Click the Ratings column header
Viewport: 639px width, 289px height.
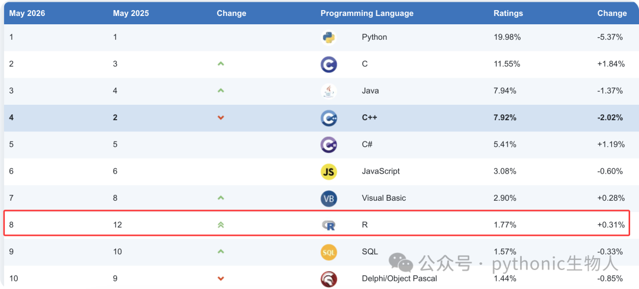click(508, 14)
